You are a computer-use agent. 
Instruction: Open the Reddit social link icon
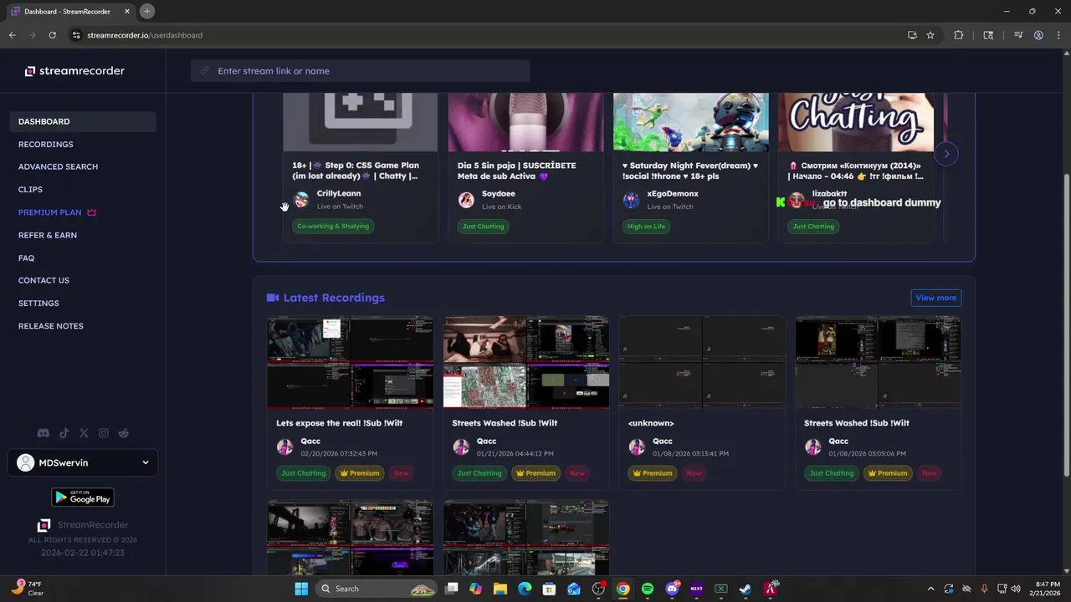pyautogui.click(x=124, y=433)
